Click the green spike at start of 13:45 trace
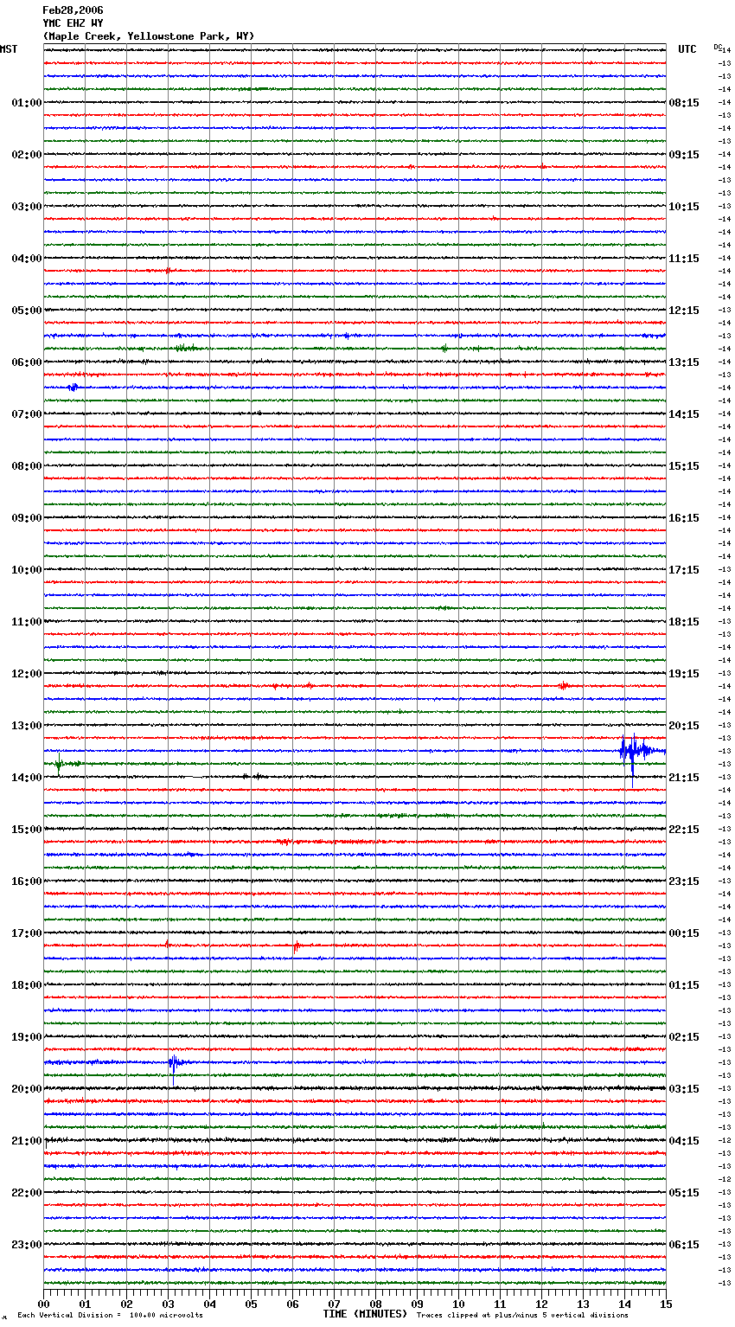735x1327 pixels. 59,763
